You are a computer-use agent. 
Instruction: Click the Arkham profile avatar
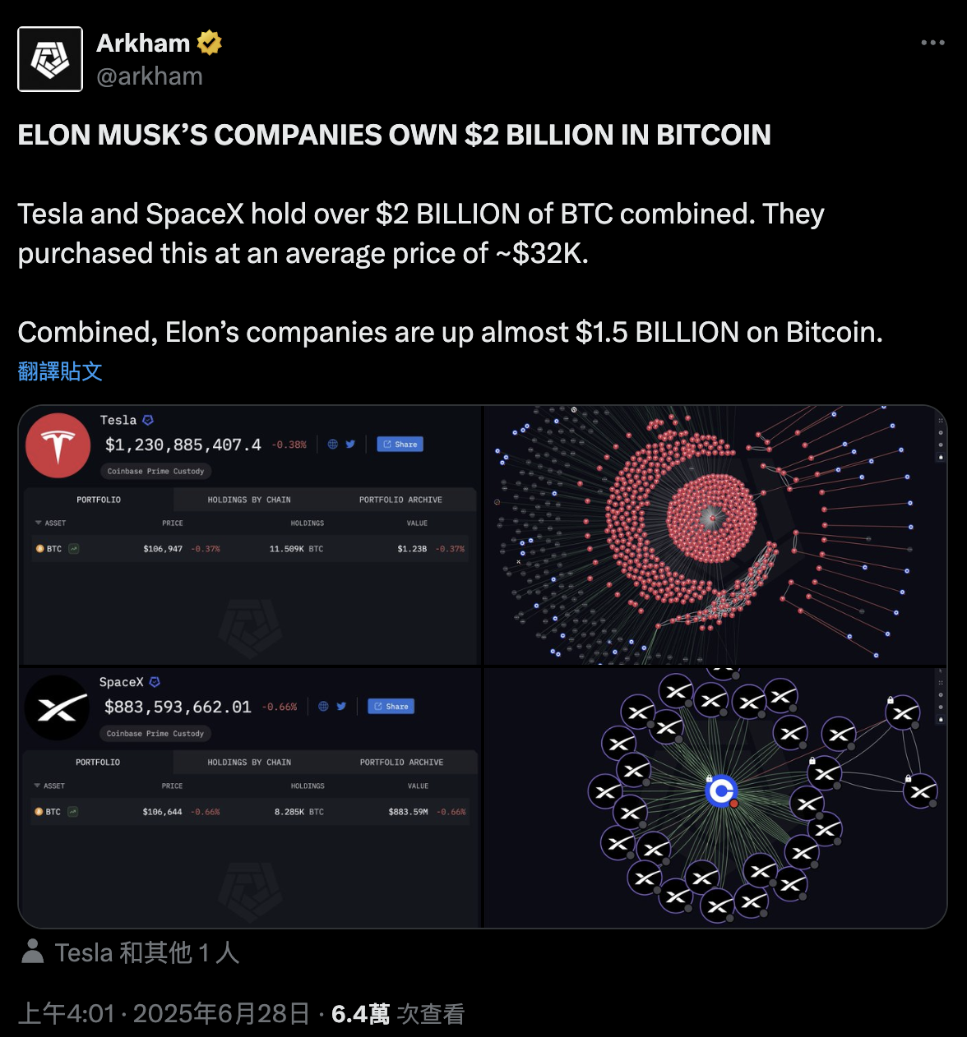(49, 58)
